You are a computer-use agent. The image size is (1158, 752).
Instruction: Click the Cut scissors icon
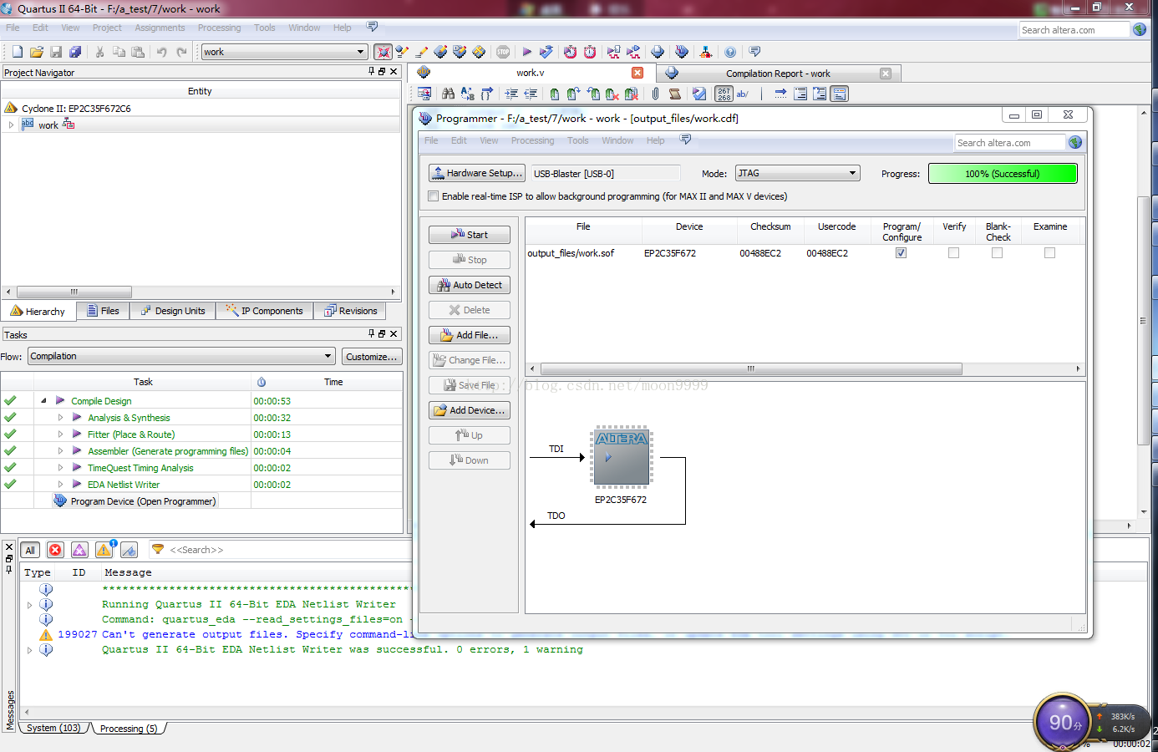[99, 52]
